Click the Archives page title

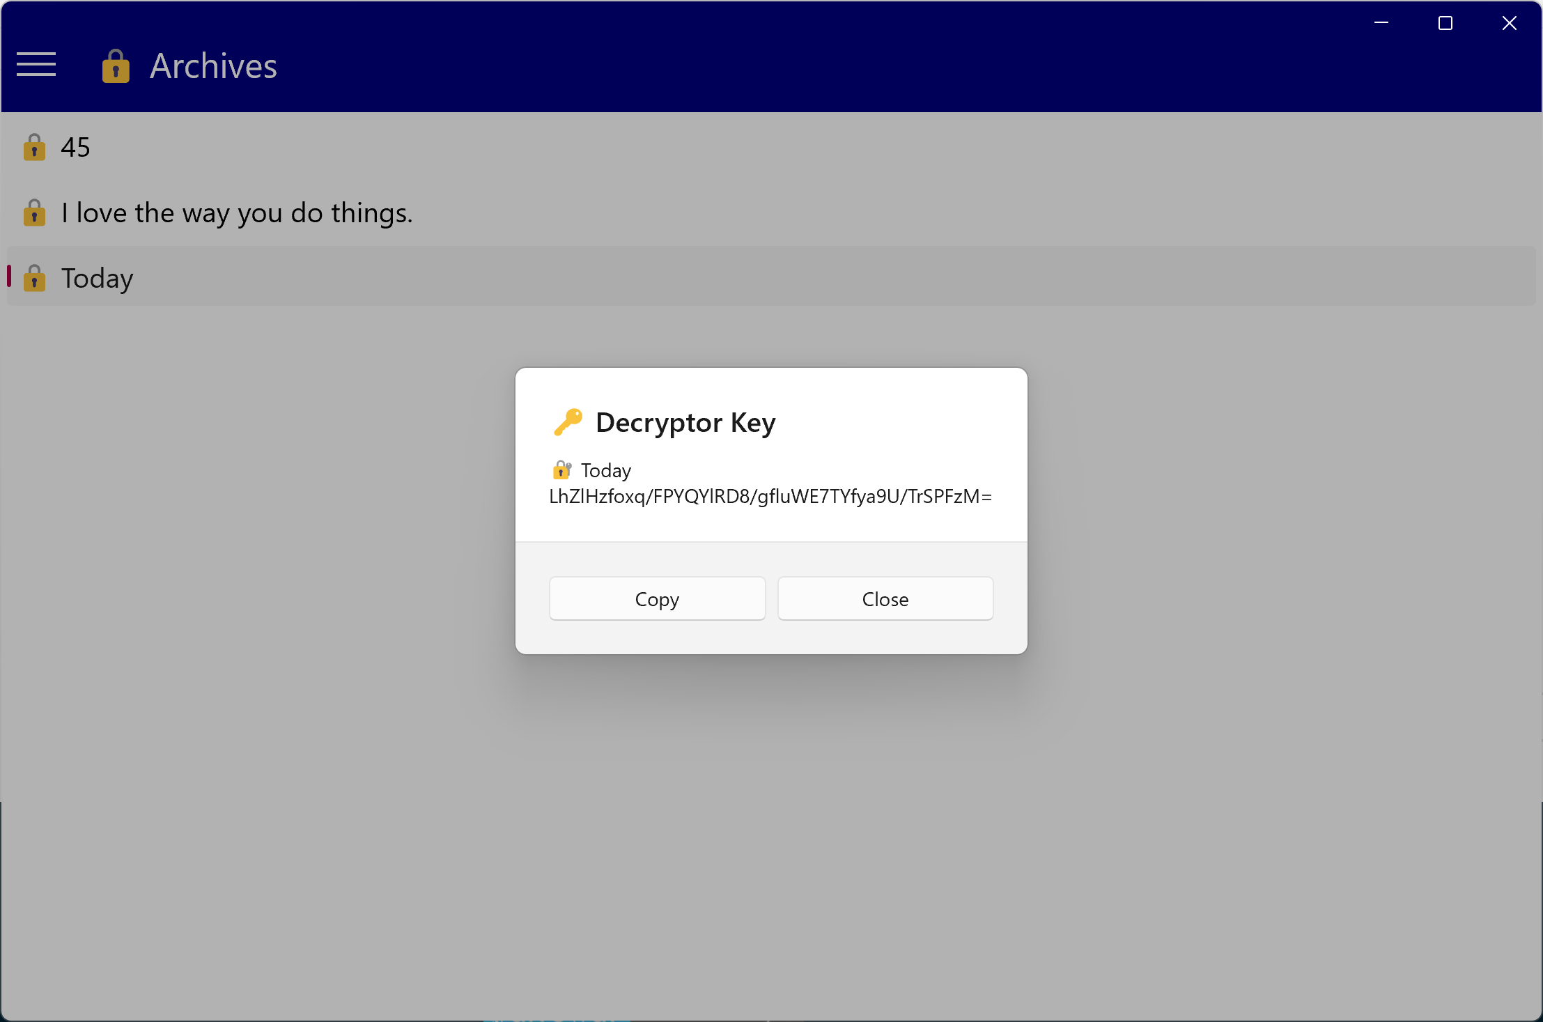(213, 66)
